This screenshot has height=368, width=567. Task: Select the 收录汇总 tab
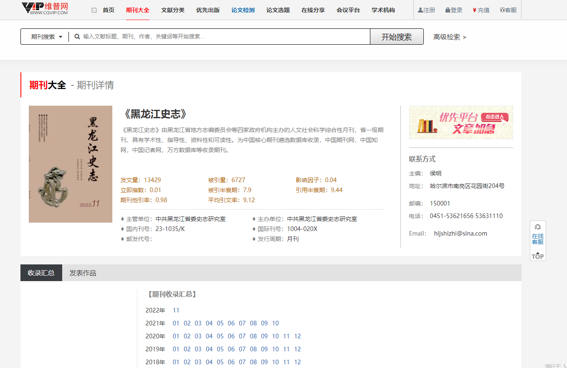pos(41,273)
